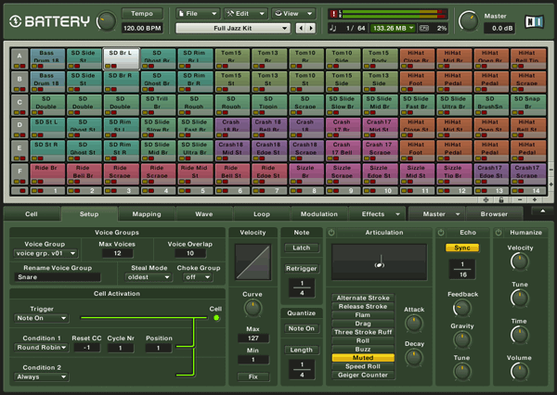557x395 pixels.
Task: Click the minus icon below the grid
Action: click(x=520, y=199)
